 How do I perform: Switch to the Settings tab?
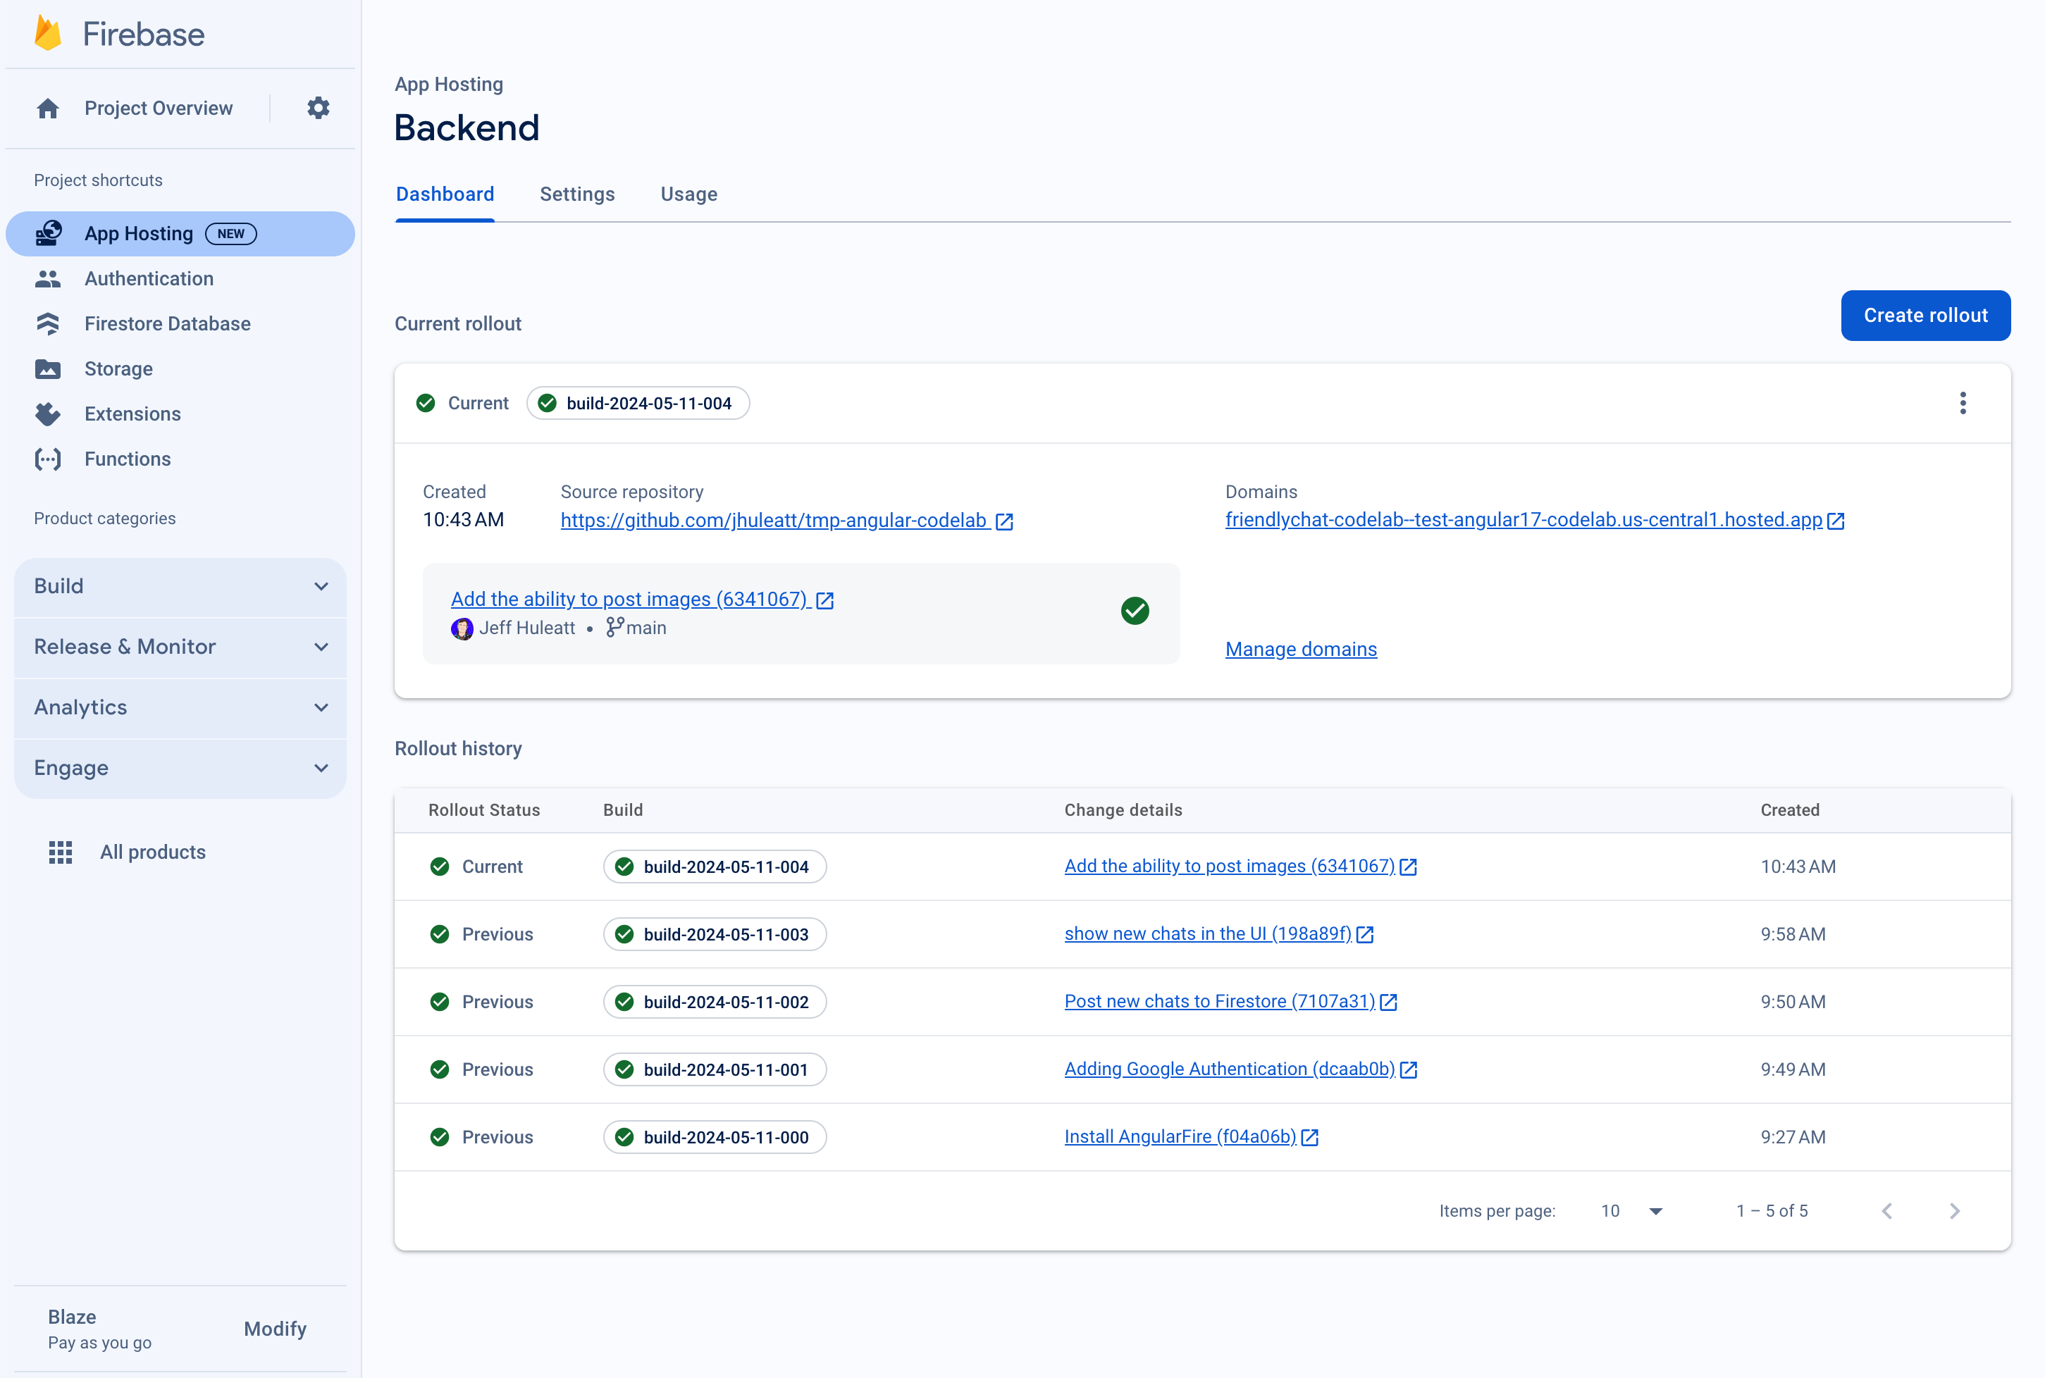[576, 194]
